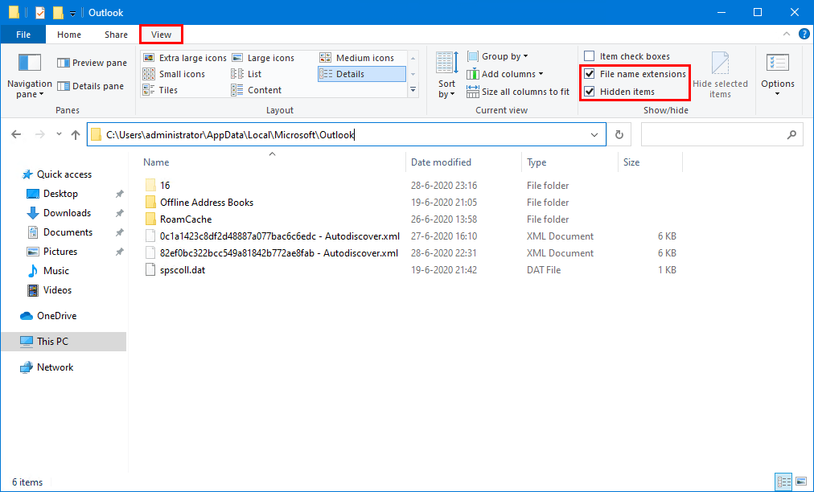Open the Sort by menu
This screenshot has width=814, height=492.
pyautogui.click(x=446, y=76)
